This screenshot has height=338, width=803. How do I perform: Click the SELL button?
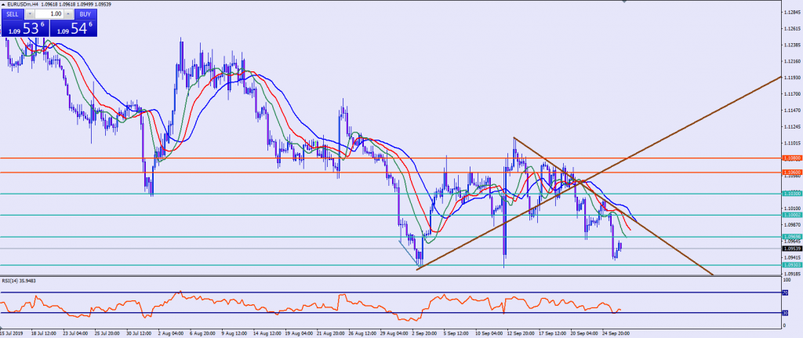click(14, 14)
